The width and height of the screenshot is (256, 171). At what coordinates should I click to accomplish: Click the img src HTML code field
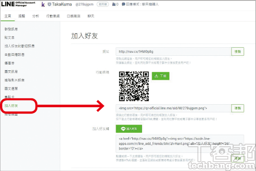(173, 108)
